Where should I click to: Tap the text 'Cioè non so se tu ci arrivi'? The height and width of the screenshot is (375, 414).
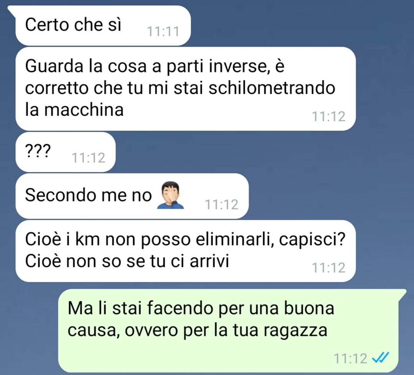coord(127,261)
